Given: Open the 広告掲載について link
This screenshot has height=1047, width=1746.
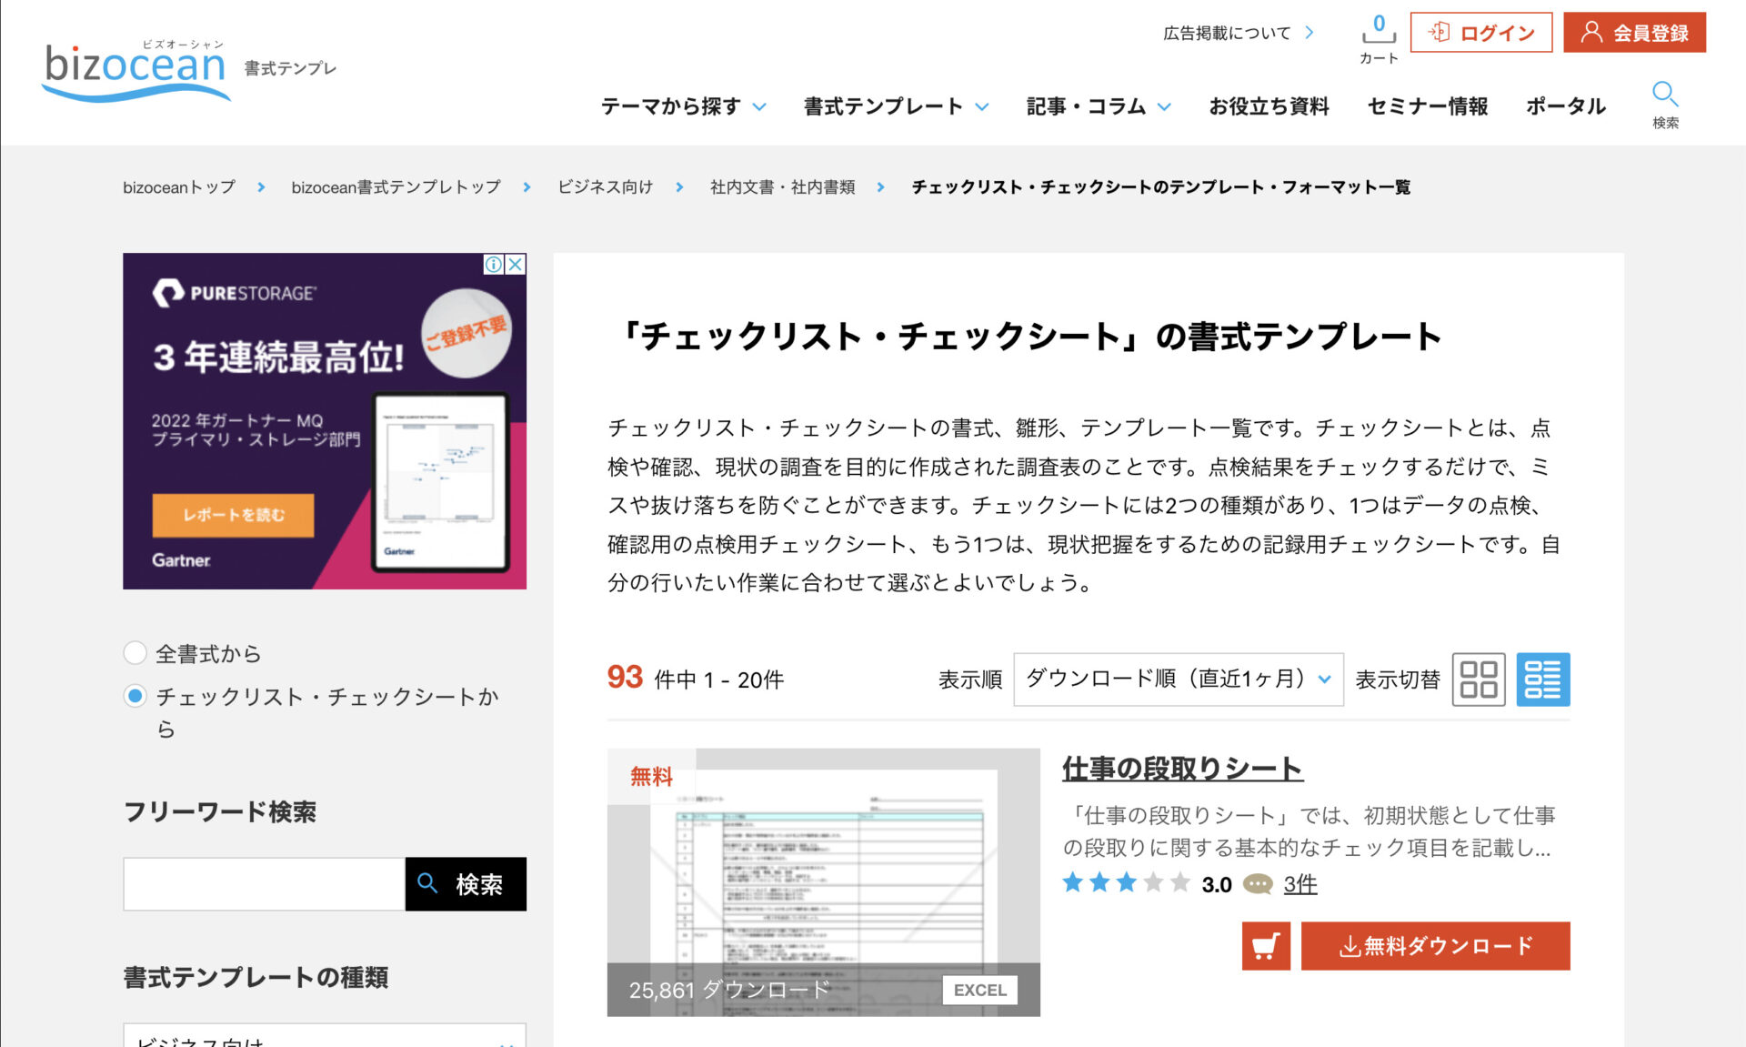Looking at the screenshot, I should pyautogui.click(x=1225, y=32).
